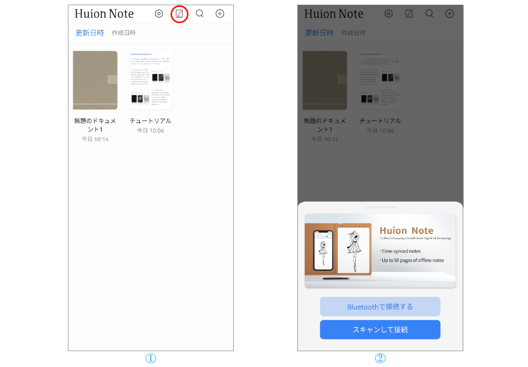Click 作成日時 in screen ②
Image resolution: width=528 pixels, height=367 pixels.
coord(353,33)
